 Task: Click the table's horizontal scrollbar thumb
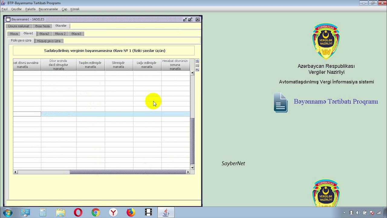click(x=128, y=172)
